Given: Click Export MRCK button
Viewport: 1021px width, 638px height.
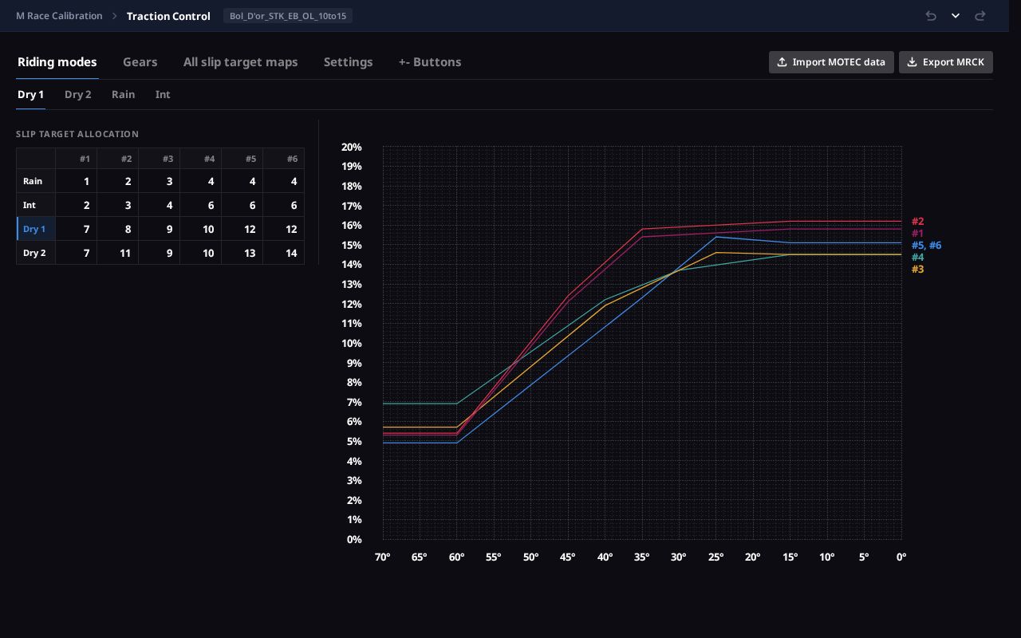Looking at the screenshot, I should [x=946, y=62].
